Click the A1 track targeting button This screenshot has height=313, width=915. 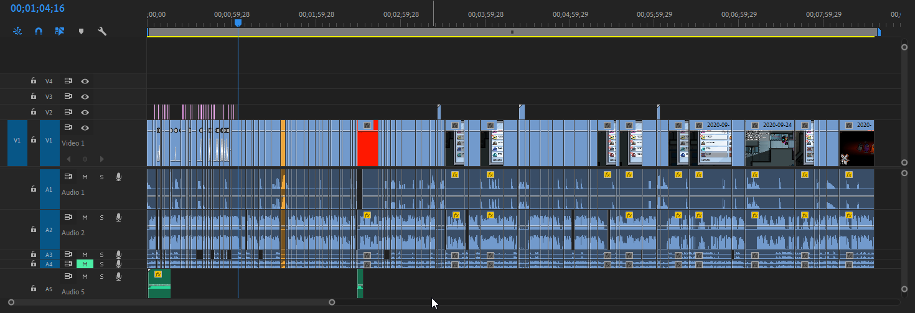[49, 189]
